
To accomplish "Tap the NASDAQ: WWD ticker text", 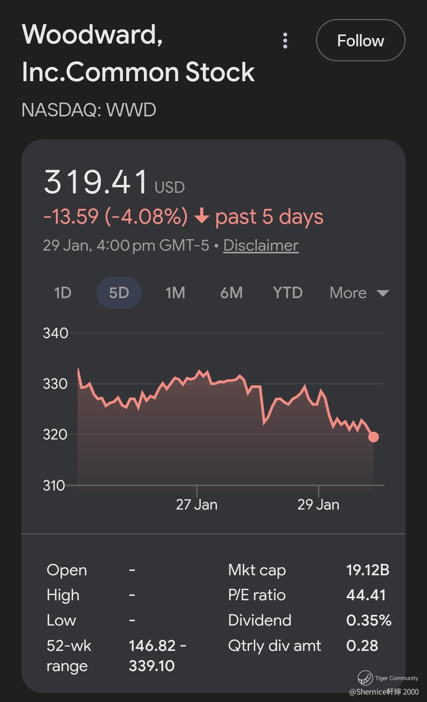I will click(89, 110).
